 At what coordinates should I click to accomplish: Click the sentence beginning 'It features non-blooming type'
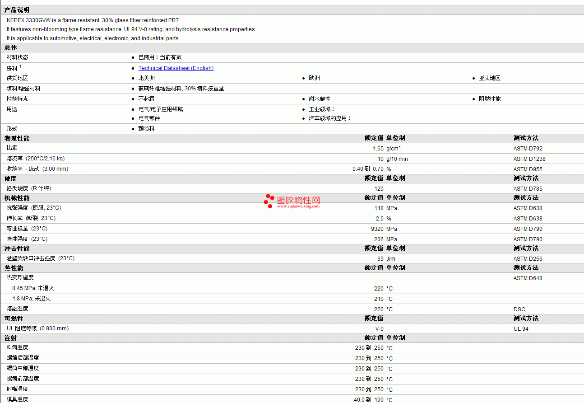click(131, 29)
